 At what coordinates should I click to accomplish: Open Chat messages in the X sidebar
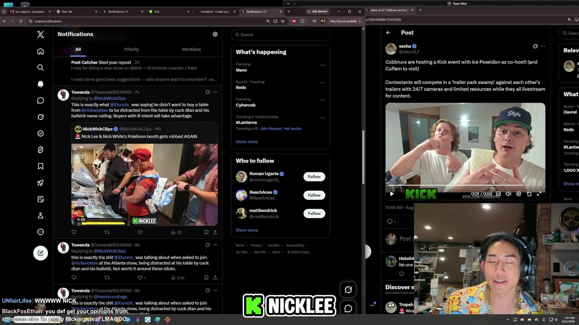tap(40, 100)
